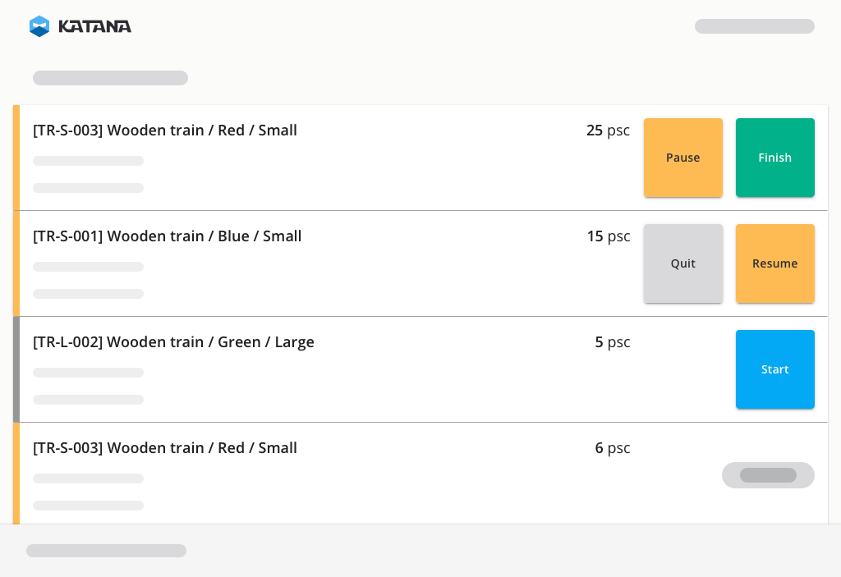The height and width of the screenshot is (577, 841).
Task: Click the 15 psc quantity label
Action: tap(608, 236)
